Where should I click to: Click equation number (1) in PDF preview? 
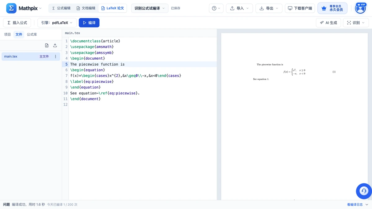334,72
